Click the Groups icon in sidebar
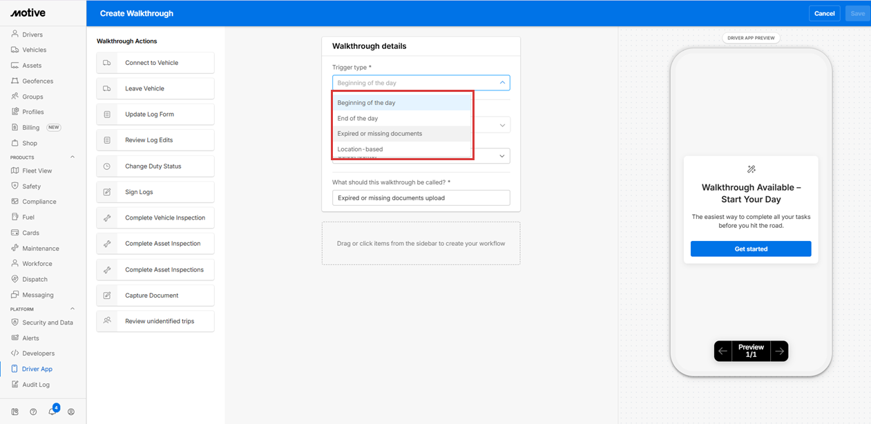Image resolution: width=871 pixels, height=424 pixels. click(x=15, y=96)
